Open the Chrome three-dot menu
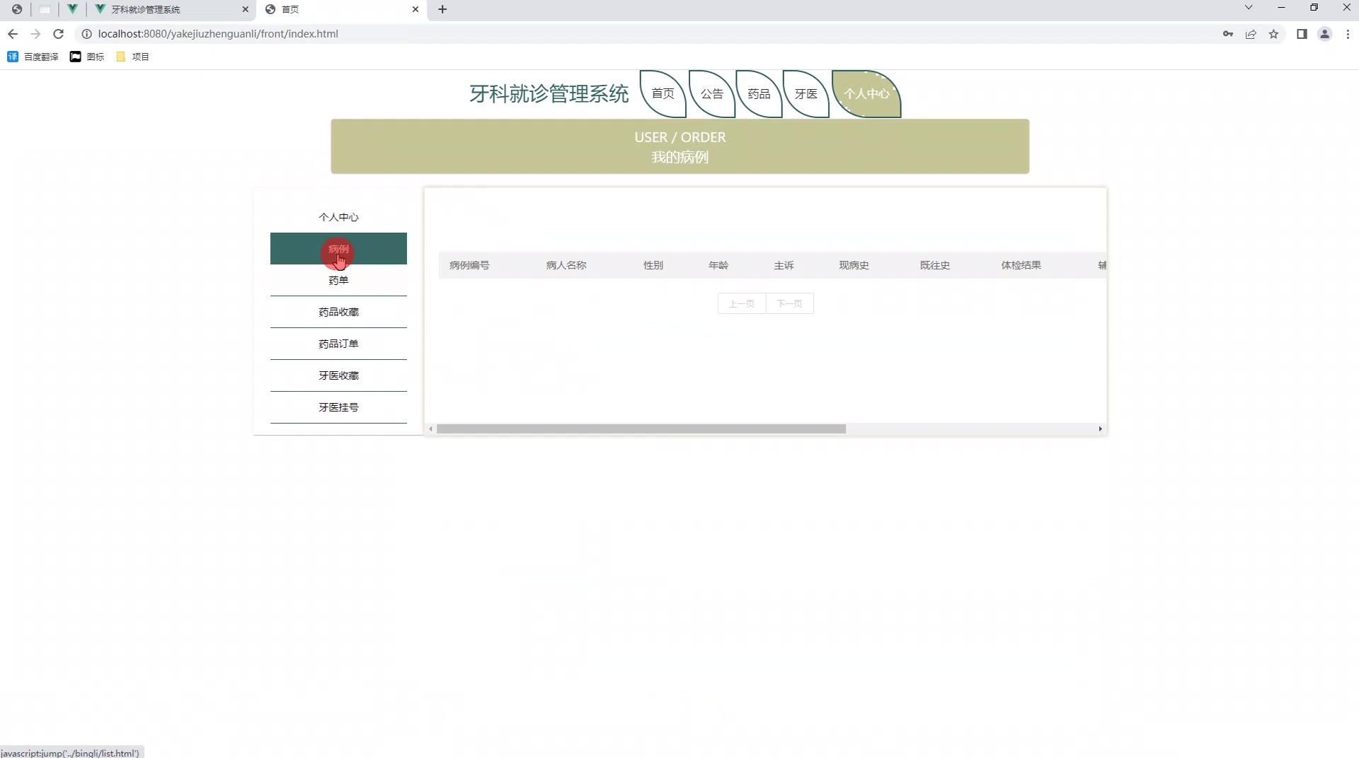The height and width of the screenshot is (758, 1359). click(1348, 34)
